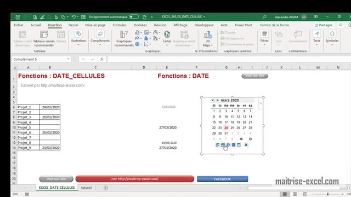Screen dimensions: 351x197
Task: Click the ribbon display options icon
Action: pyautogui.click(x=316, y=17)
